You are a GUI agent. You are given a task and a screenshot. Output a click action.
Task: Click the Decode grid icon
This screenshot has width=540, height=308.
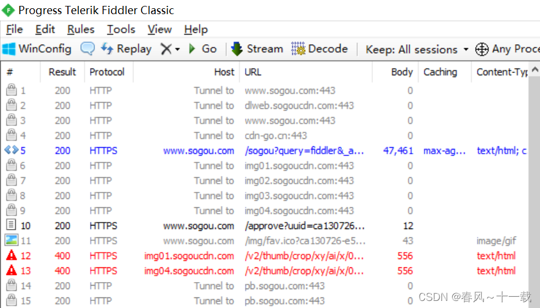pos(298,49)
